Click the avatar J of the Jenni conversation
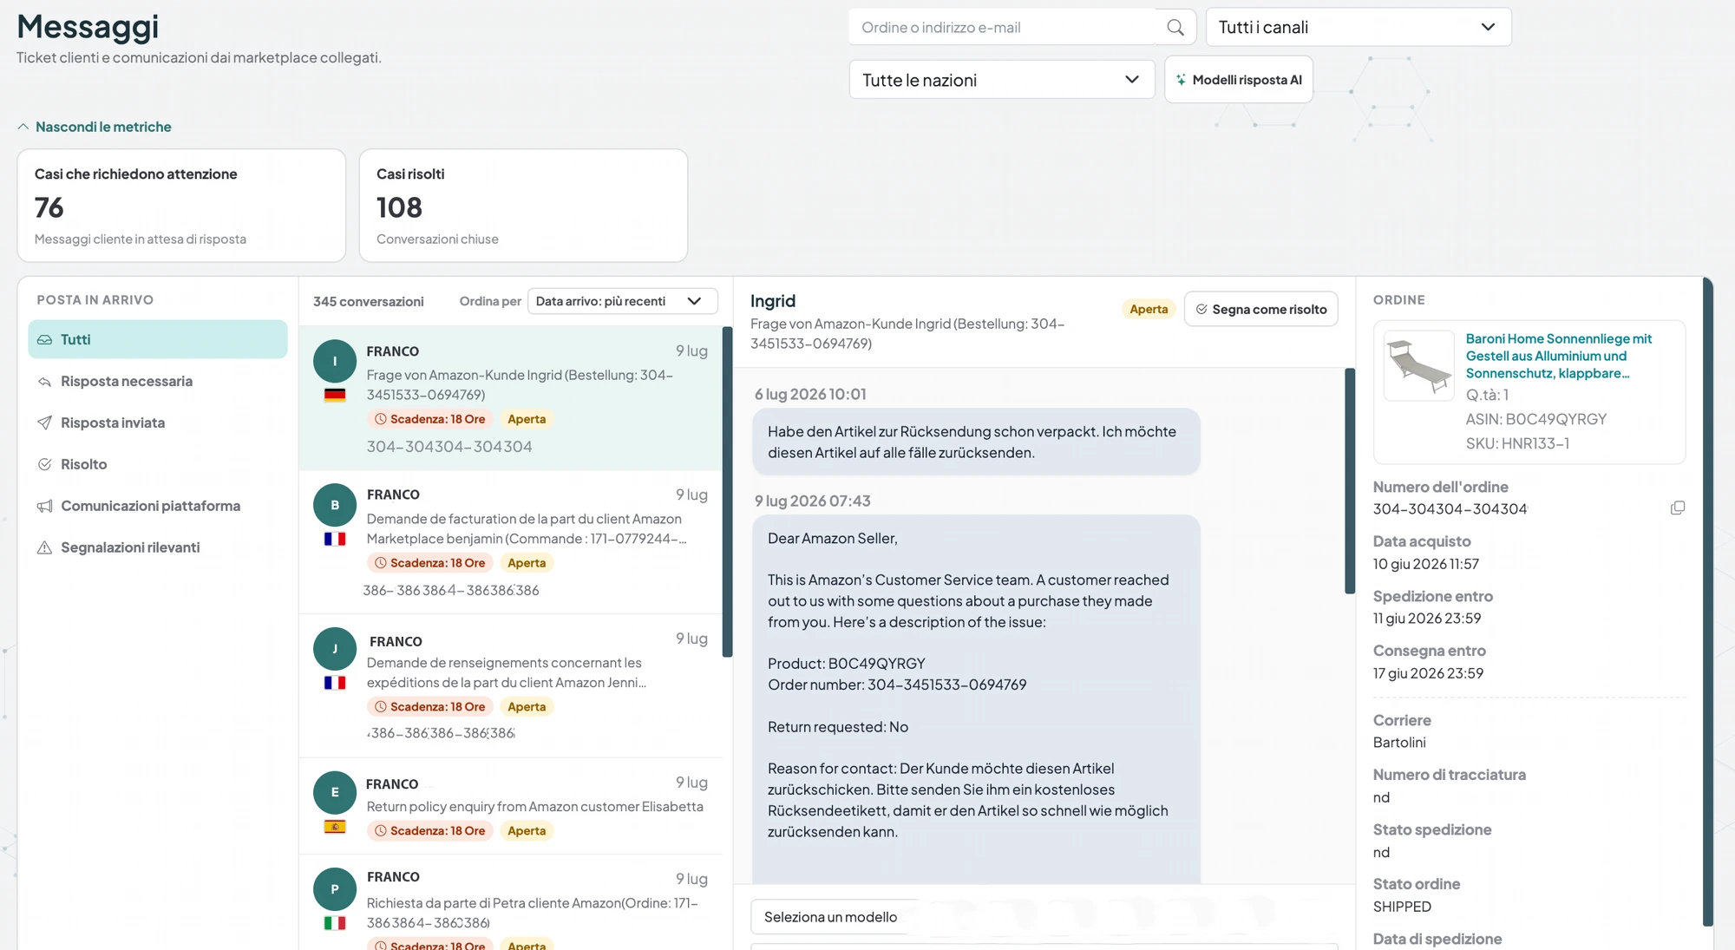 click(x=335, y=649)
